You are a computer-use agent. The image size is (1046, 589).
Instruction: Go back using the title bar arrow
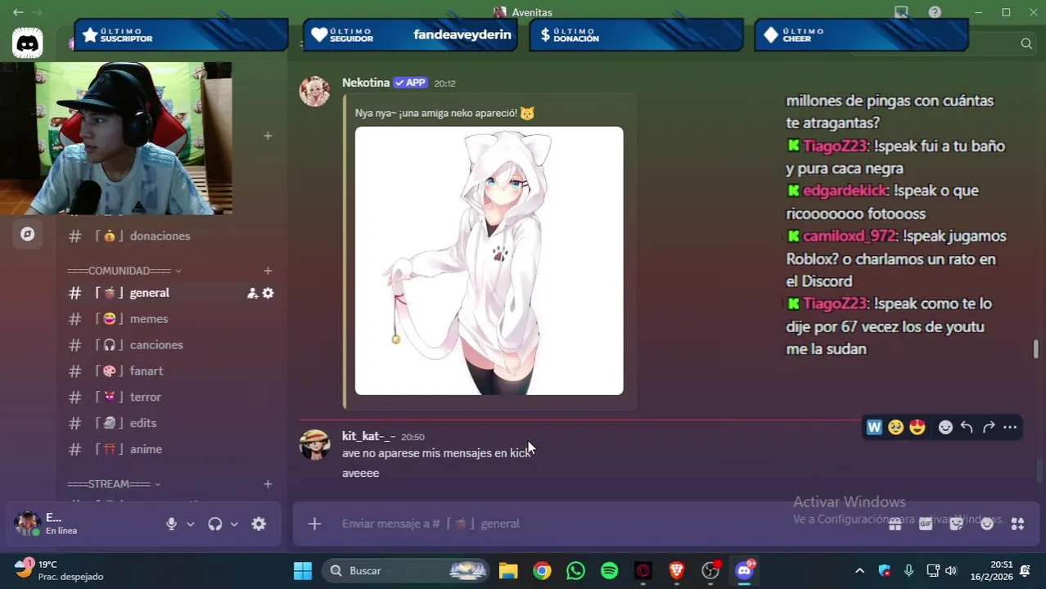click(x=18, y=12)
